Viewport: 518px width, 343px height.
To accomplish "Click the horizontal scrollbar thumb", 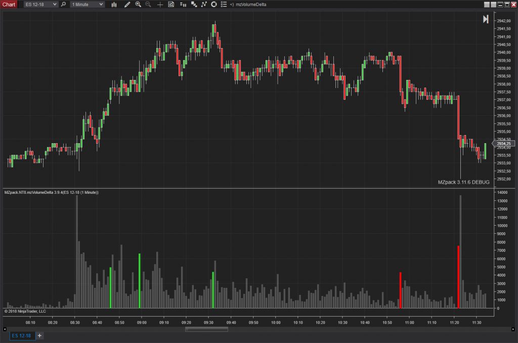I will point(206,329).
